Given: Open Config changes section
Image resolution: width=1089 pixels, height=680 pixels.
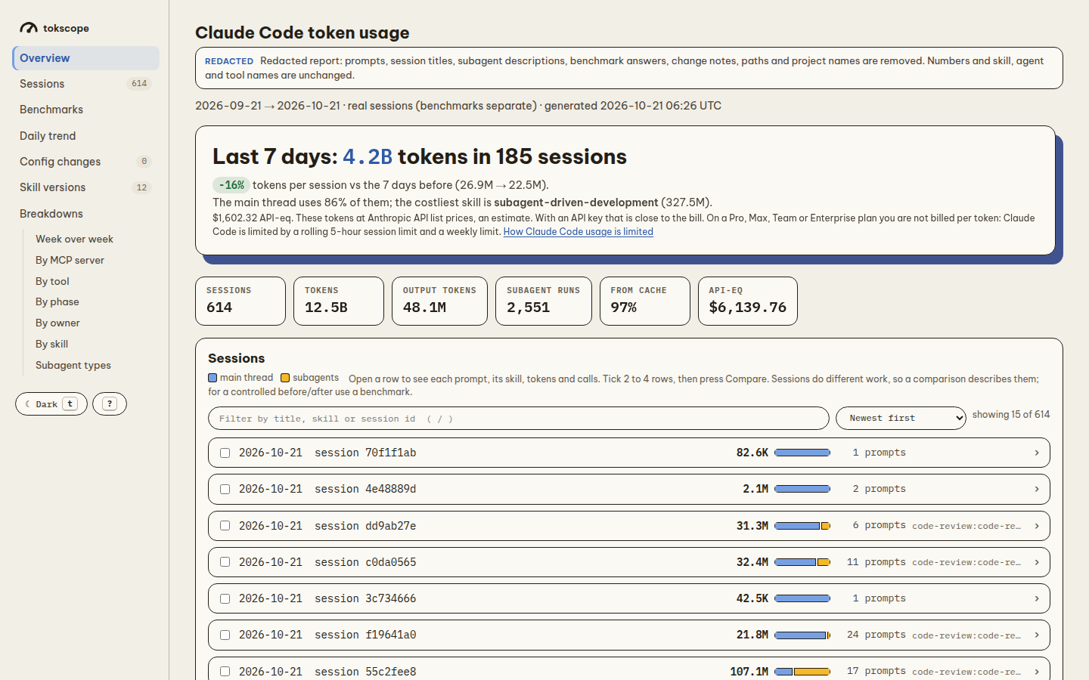Looking at the screenshot, I should (x=85, y=162).
